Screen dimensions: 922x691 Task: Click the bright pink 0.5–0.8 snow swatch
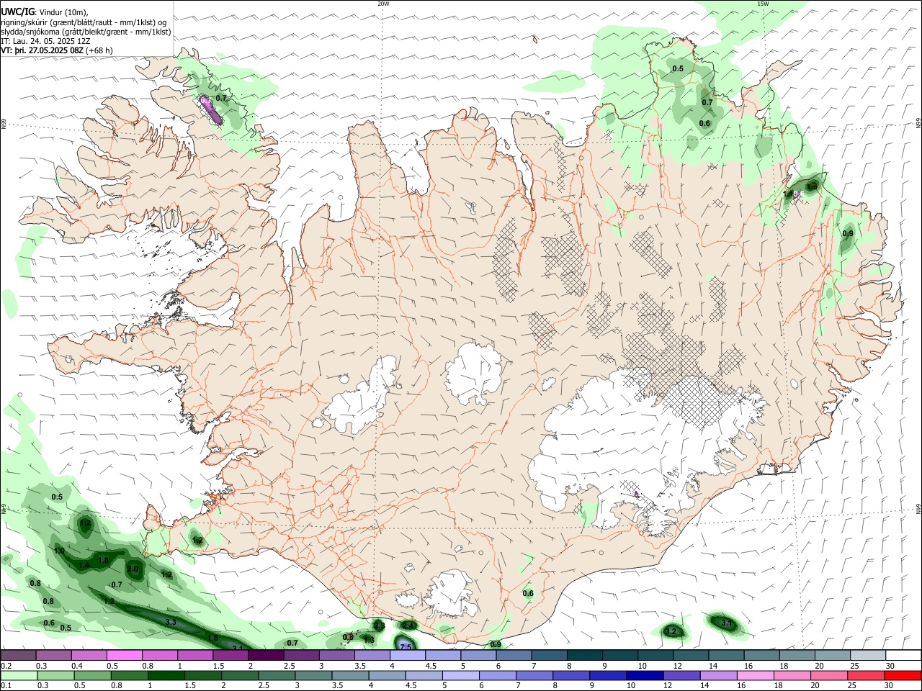point(125,655)
